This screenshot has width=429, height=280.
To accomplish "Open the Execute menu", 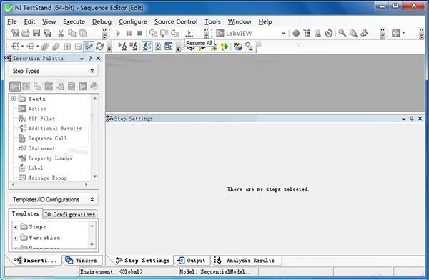I will [74, 21].
